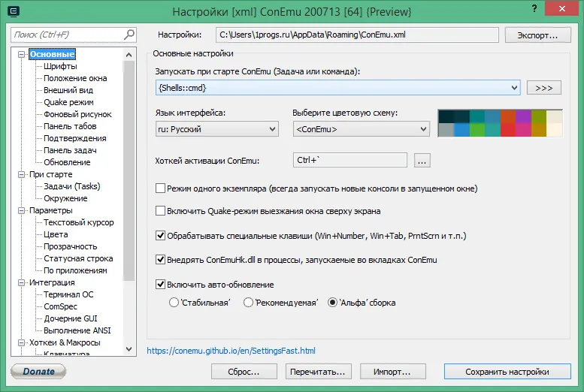Screen dimensions: 584x392
Task: Select Текстовый курсор in the tree
Action: pyautogui.click(x=79, y=222)
